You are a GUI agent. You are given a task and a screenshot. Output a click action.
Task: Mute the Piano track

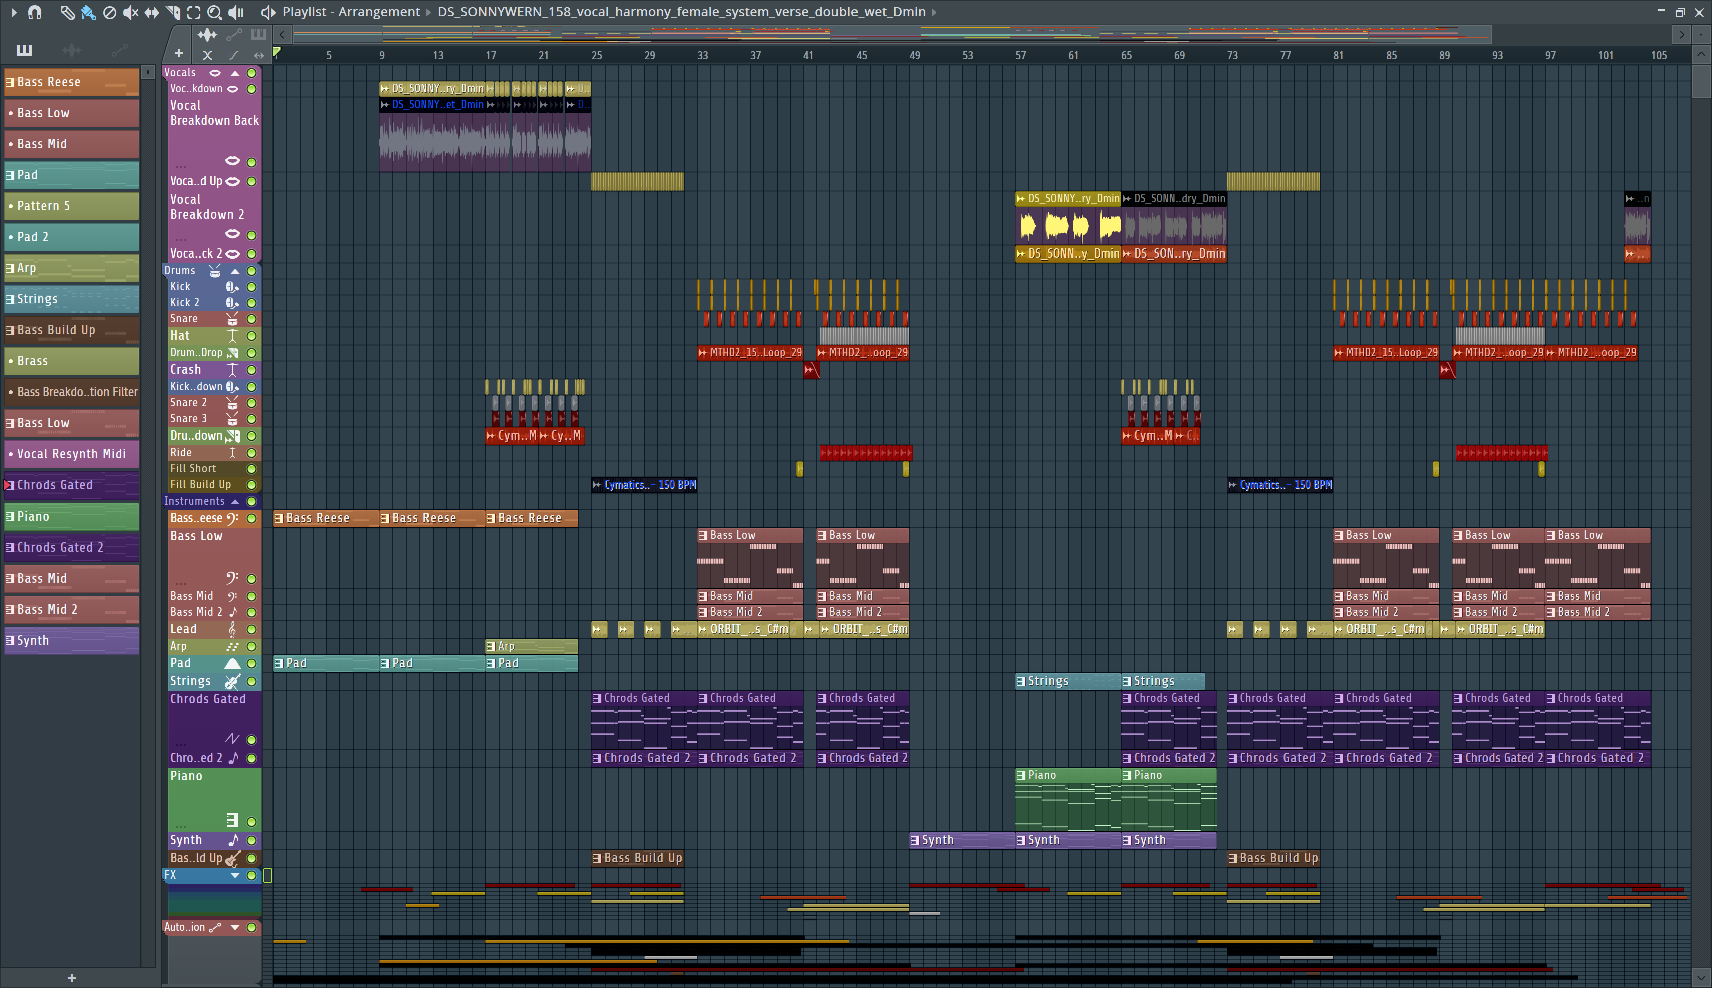(x=251, y=822)
